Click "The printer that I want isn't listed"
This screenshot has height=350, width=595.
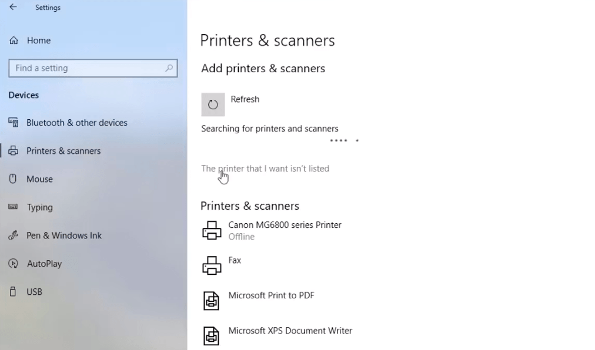click(x=265, y=169)
